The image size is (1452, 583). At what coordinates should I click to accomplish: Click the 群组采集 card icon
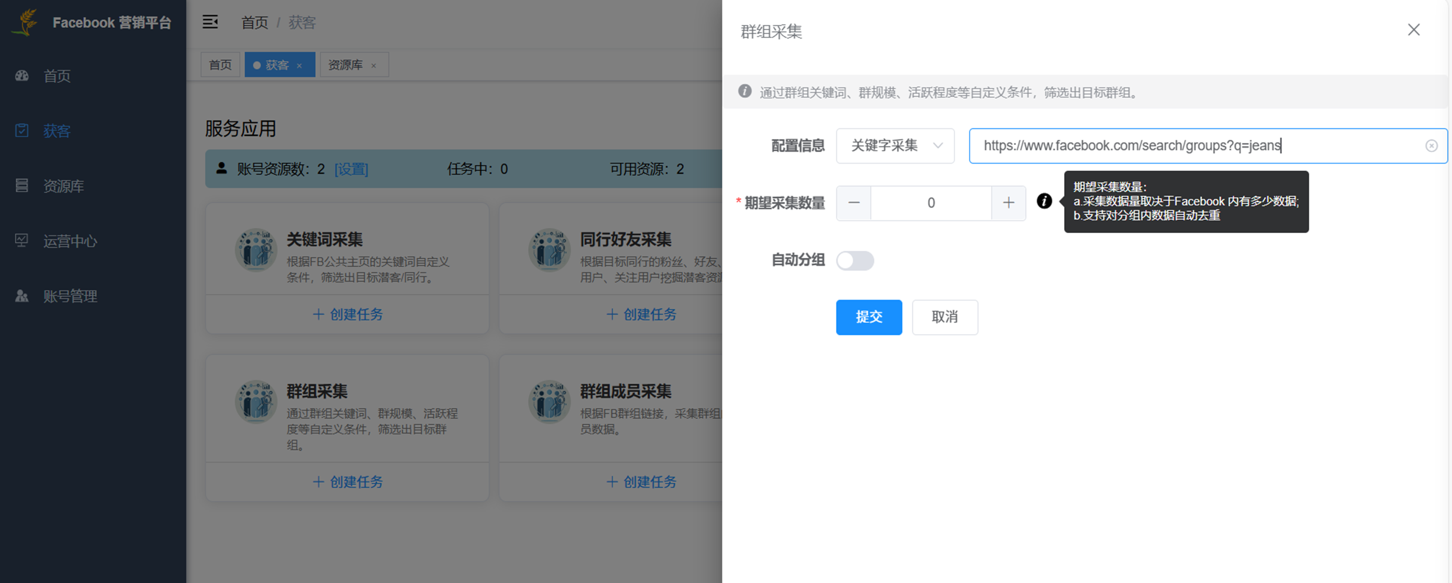(256, 401)
